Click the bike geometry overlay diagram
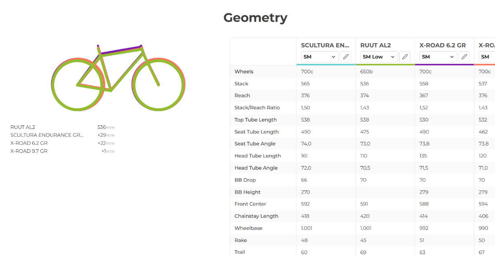Image resolution: width=495 pixels, height=255 pixels. pyautogui.click(x=118, y=78)
